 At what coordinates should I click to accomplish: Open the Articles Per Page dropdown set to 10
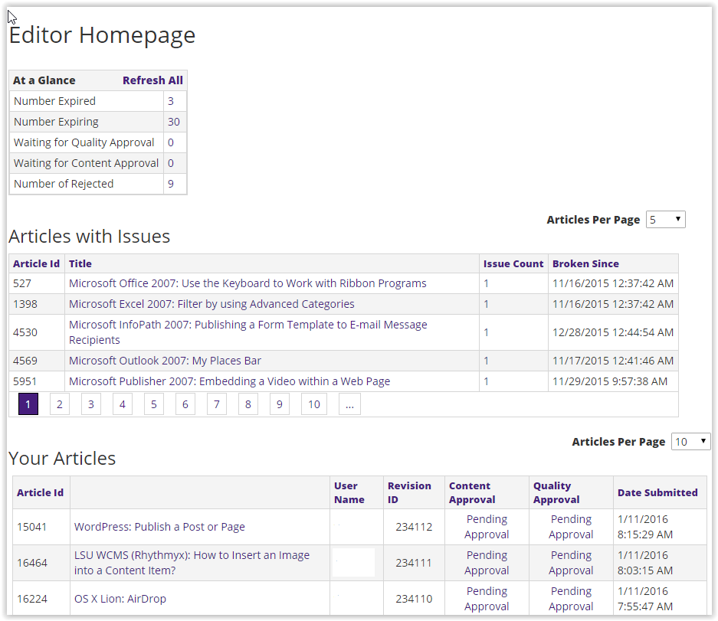click(690, 441)
